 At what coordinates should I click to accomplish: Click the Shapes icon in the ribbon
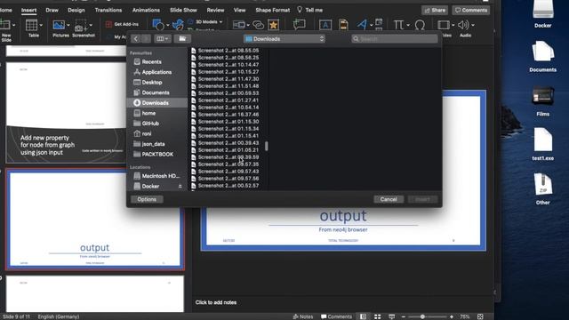coord(158,25)
